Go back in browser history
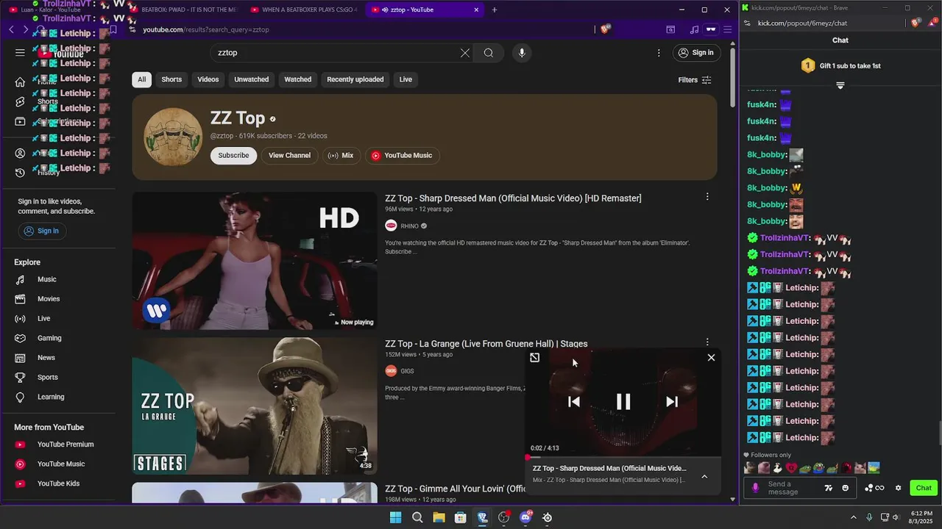The height and width of the screenshot is (529, 942). [x=11, y=29]
